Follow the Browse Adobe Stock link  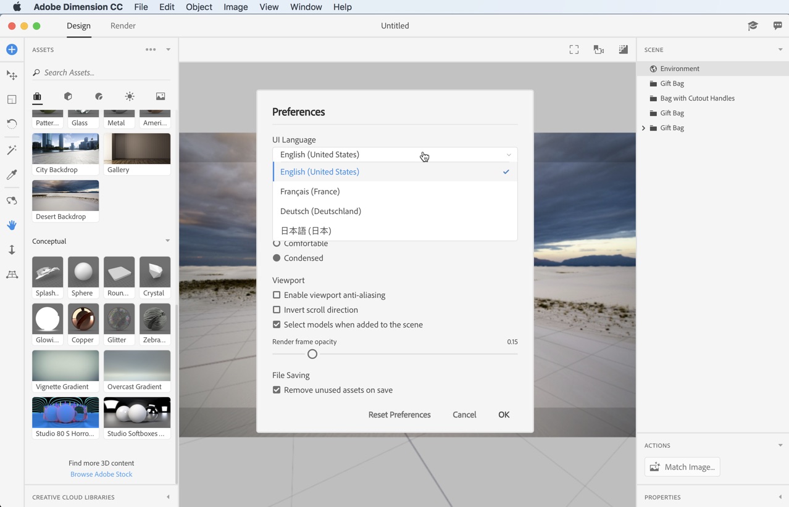click(x=101, y=474)
